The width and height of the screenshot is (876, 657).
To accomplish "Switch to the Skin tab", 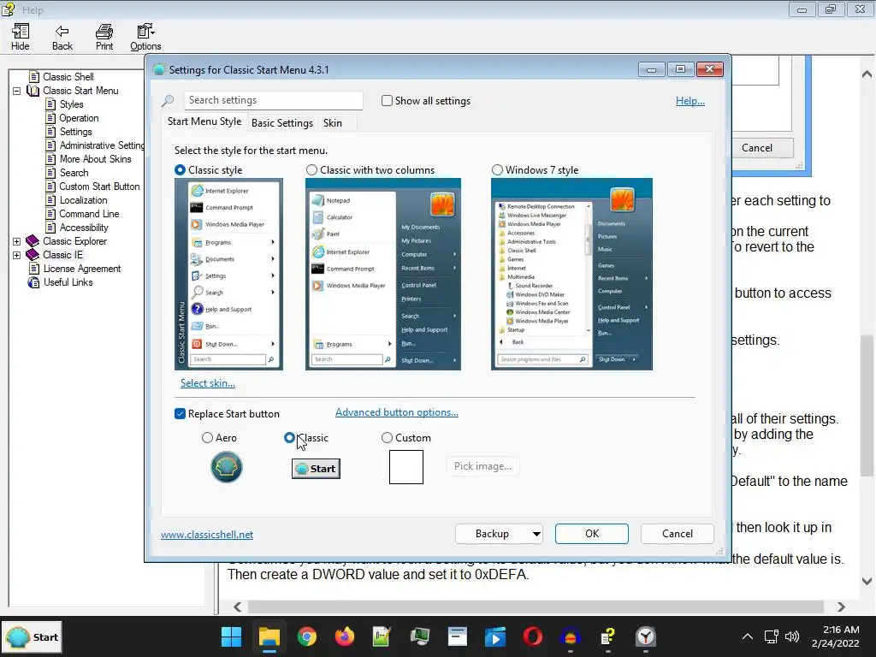I will pos(333,123).
